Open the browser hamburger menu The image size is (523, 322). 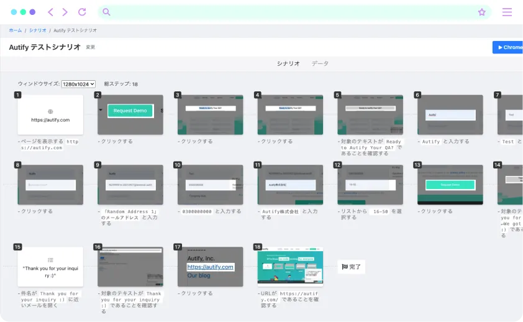tap(507, 12)
